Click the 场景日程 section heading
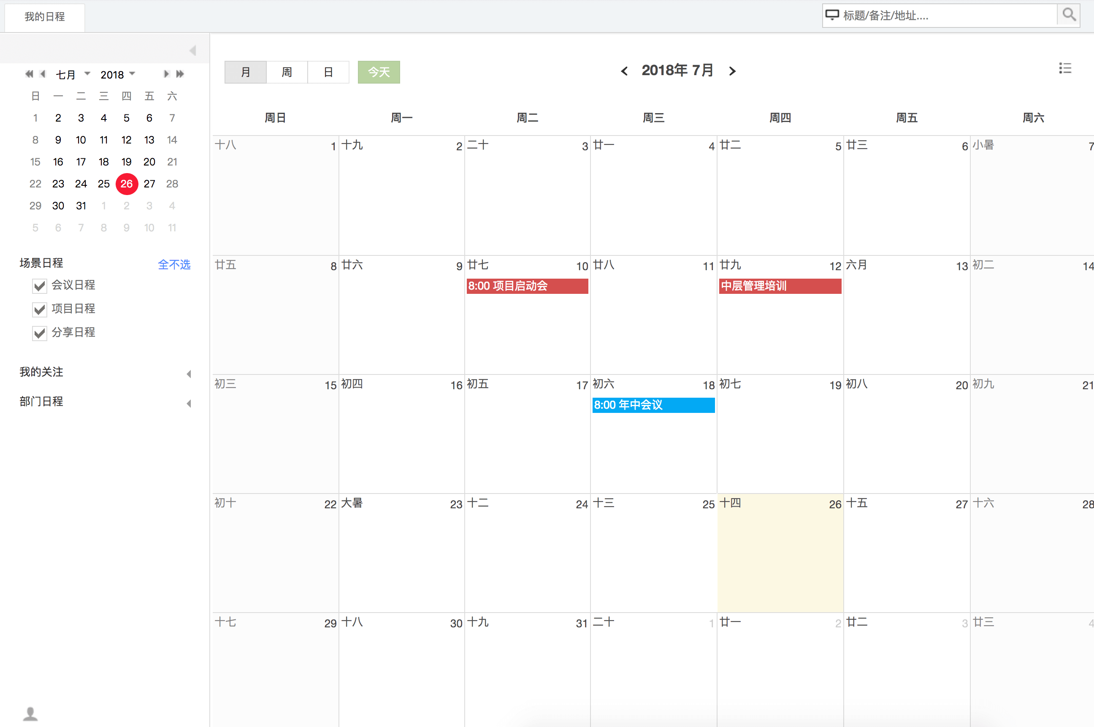Image resolution: width=1094 pixels, height=727 pixels. [41, 263]
